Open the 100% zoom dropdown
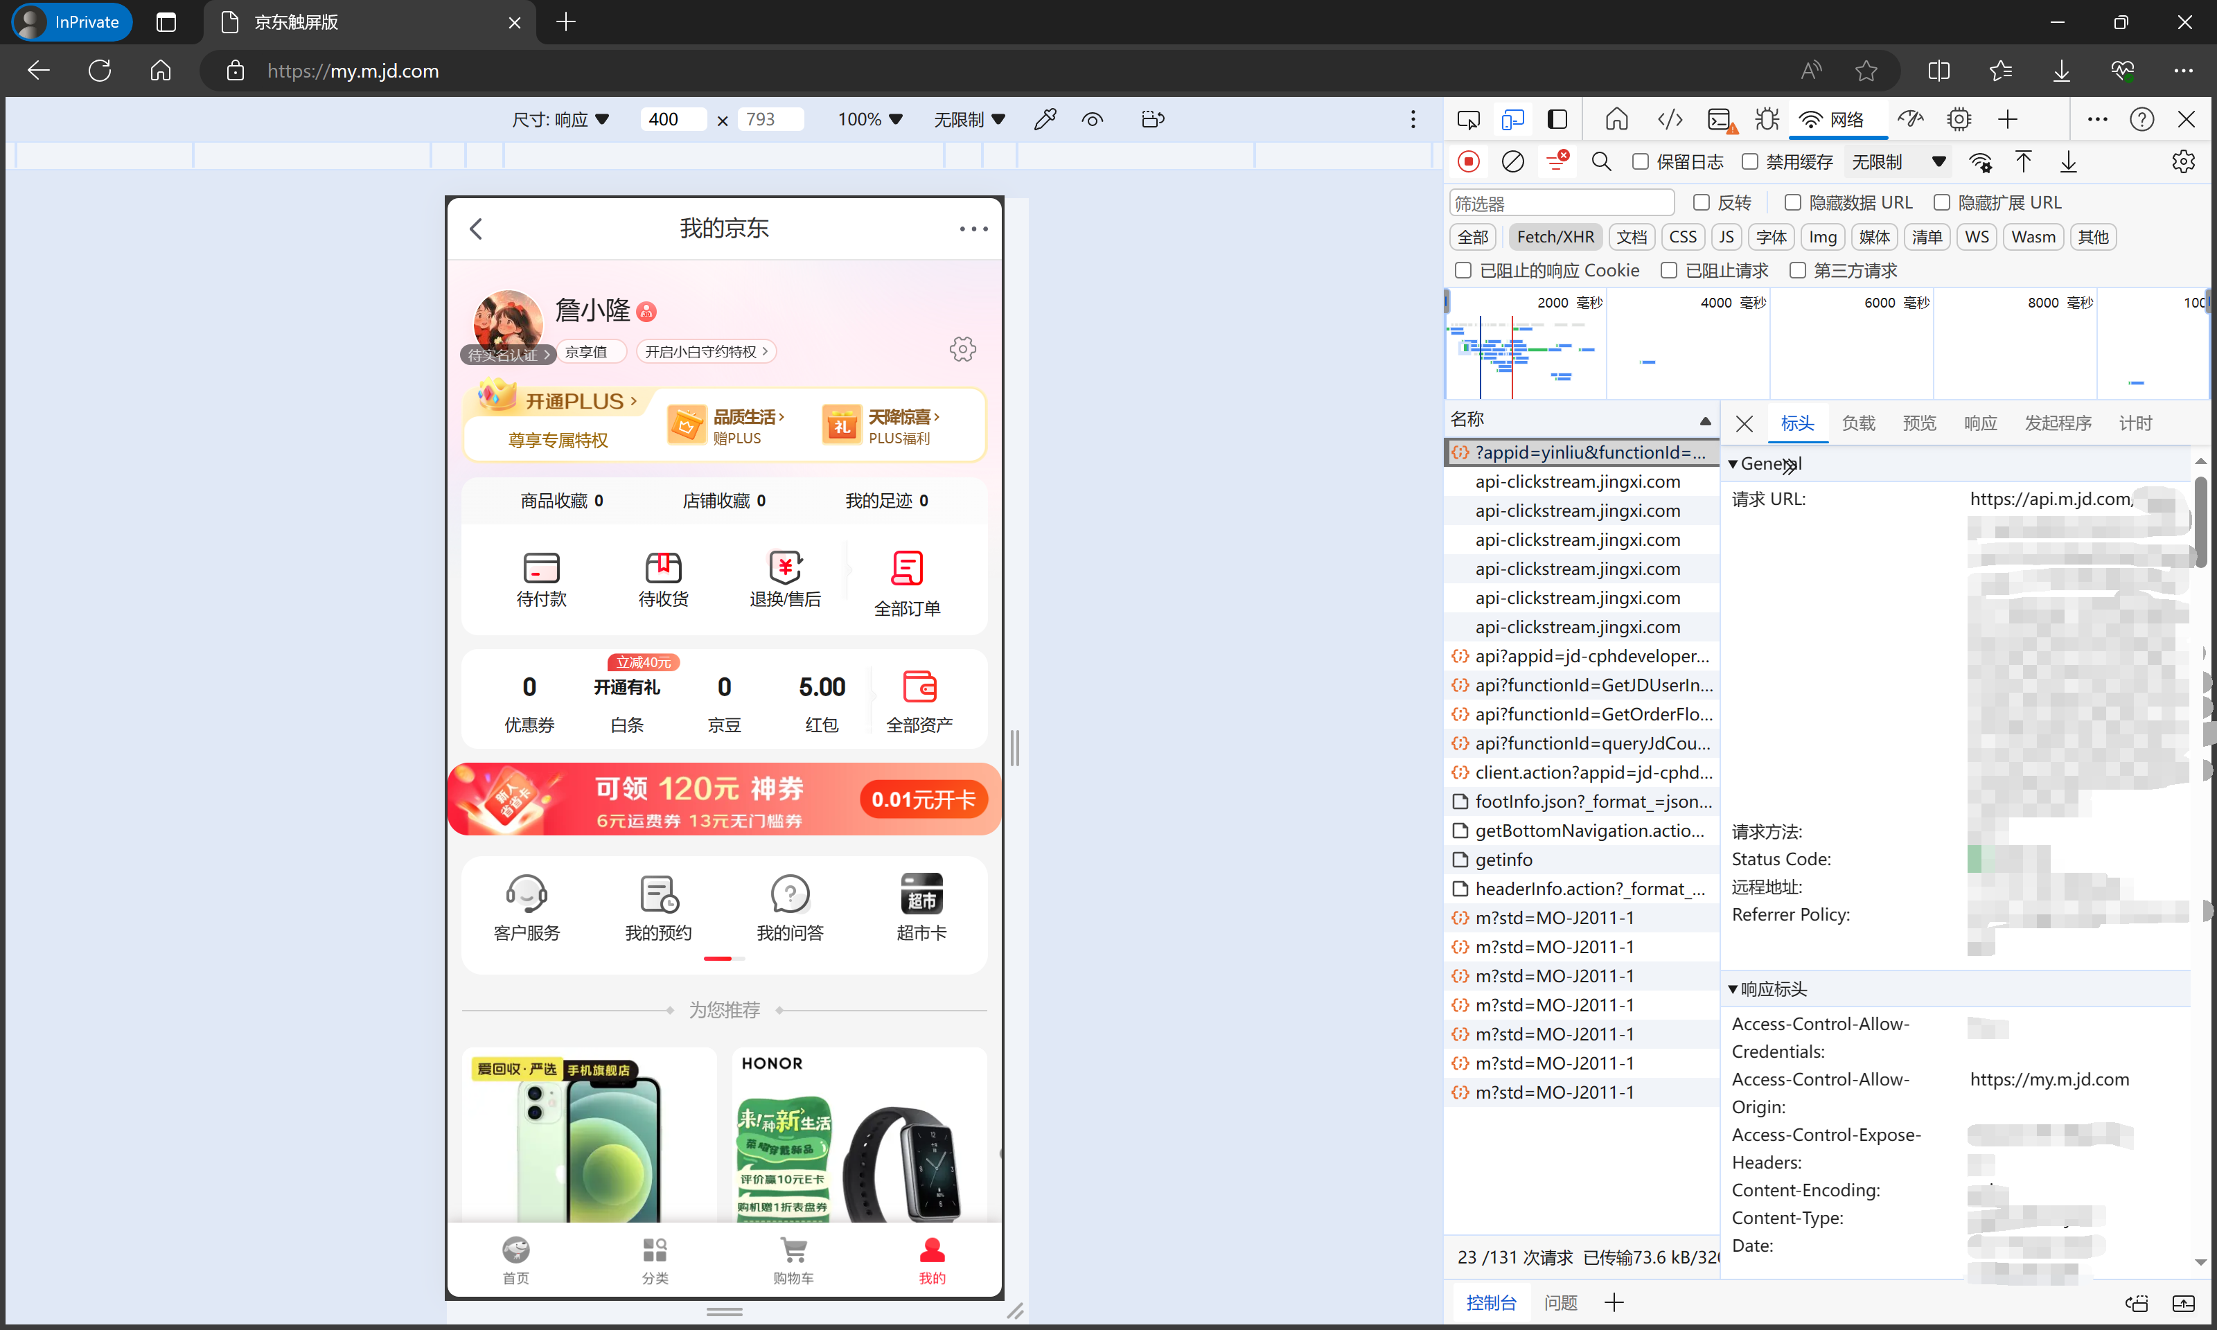 coord(869,119)
